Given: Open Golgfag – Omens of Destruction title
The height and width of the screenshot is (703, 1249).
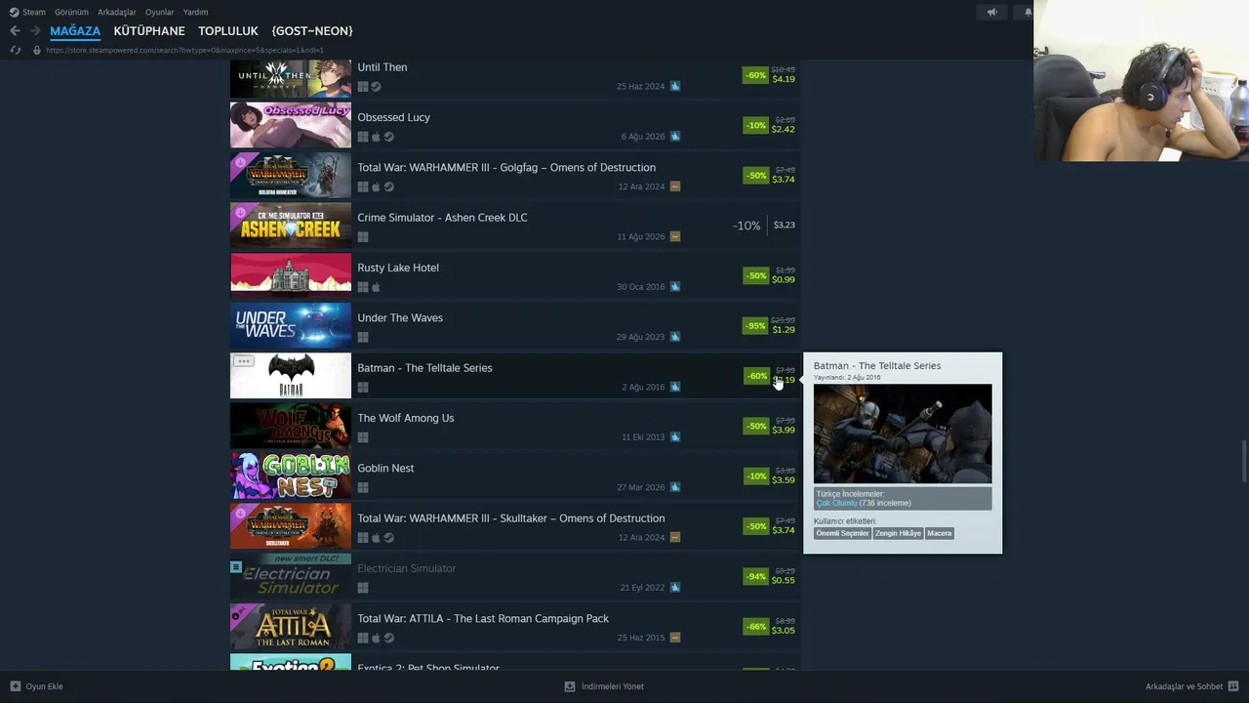Looking at the screenshot, I should click(506, 168).
